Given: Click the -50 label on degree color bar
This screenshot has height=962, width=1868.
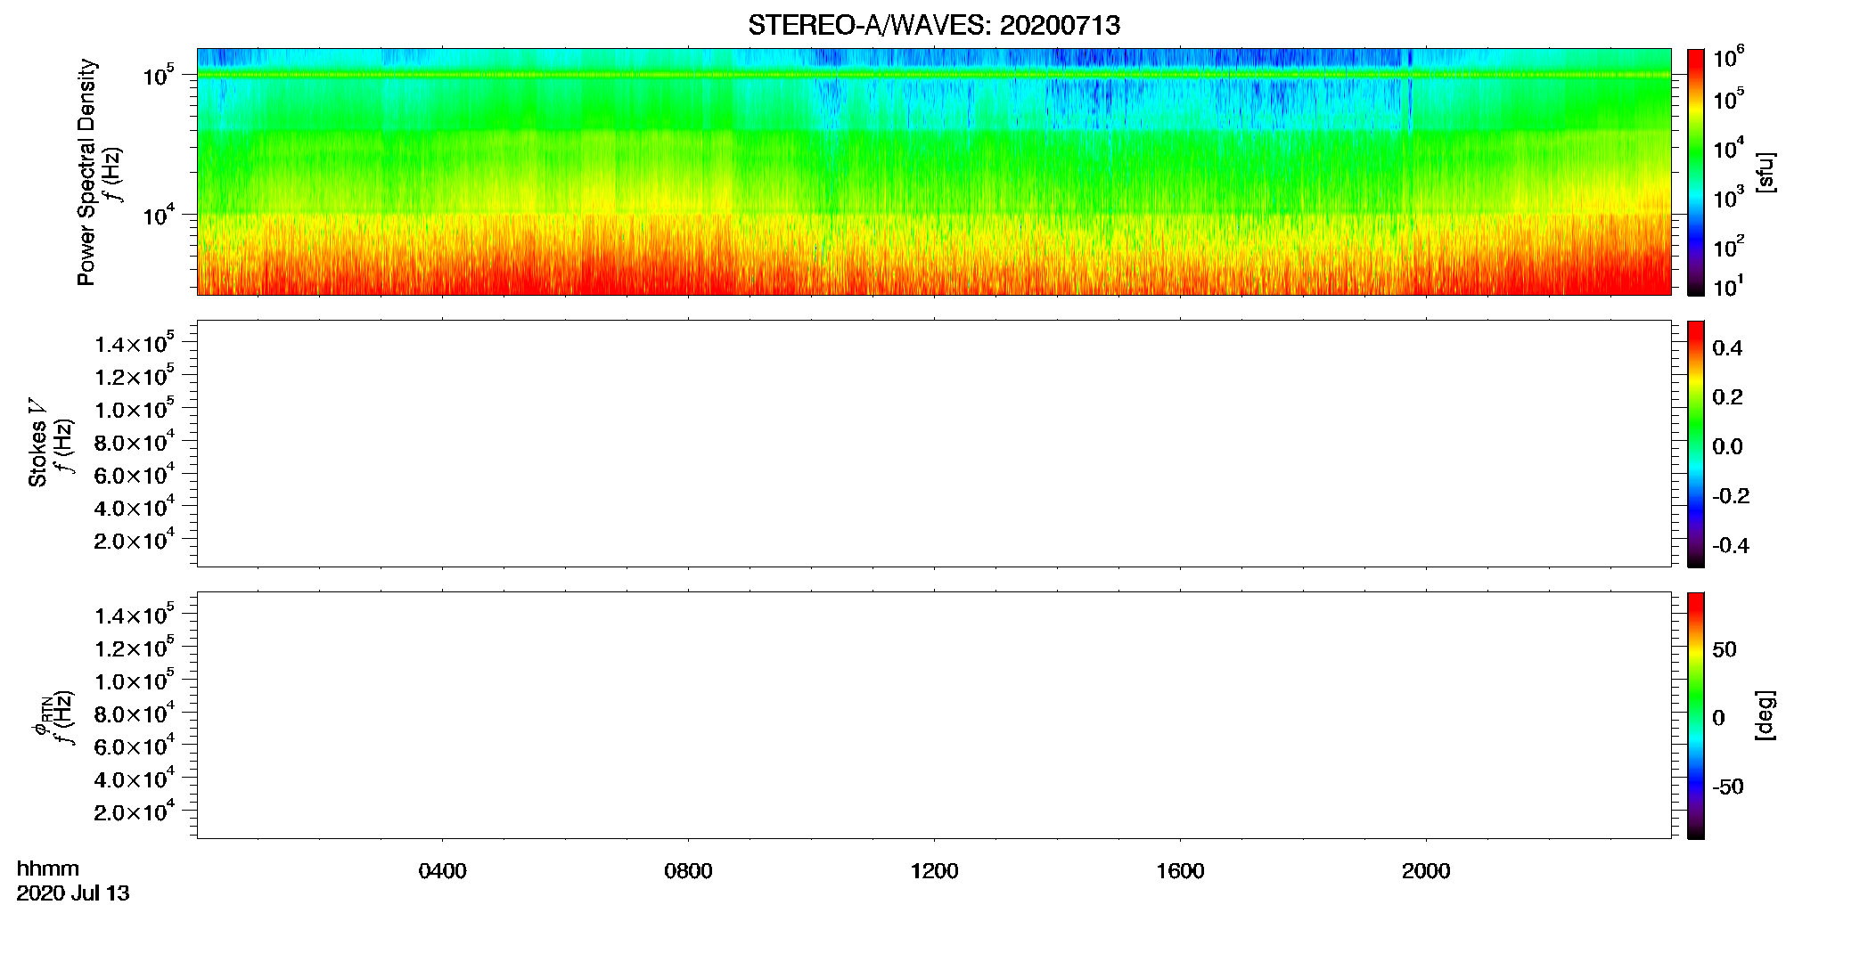Looking at the screenshot, I should tap(1727, 787).
